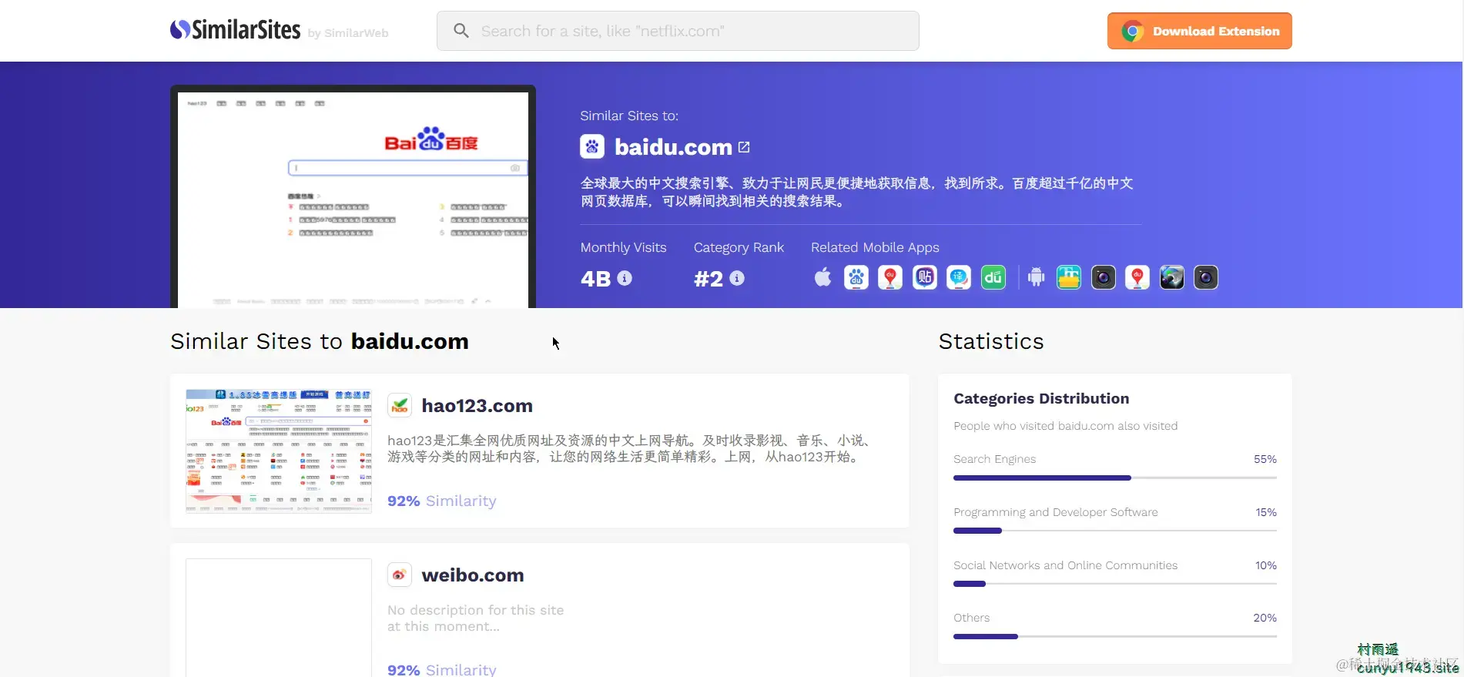The image size is (1464, 677).
Task: Click the Others 20% progress bar
Action: click(x=1115, y=636)
